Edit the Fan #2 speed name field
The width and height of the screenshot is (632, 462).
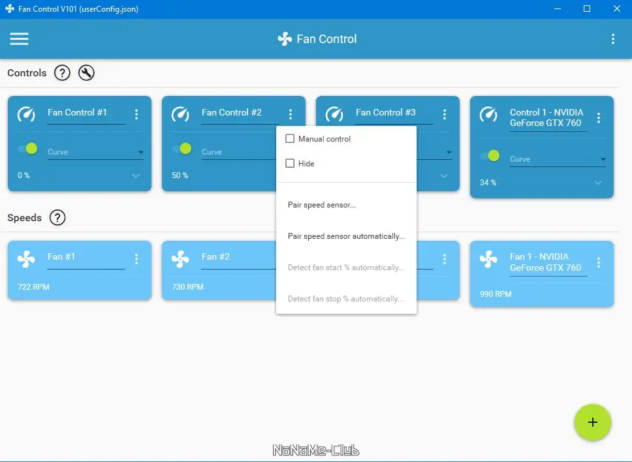pyautogui.click(x=238, y=257)
